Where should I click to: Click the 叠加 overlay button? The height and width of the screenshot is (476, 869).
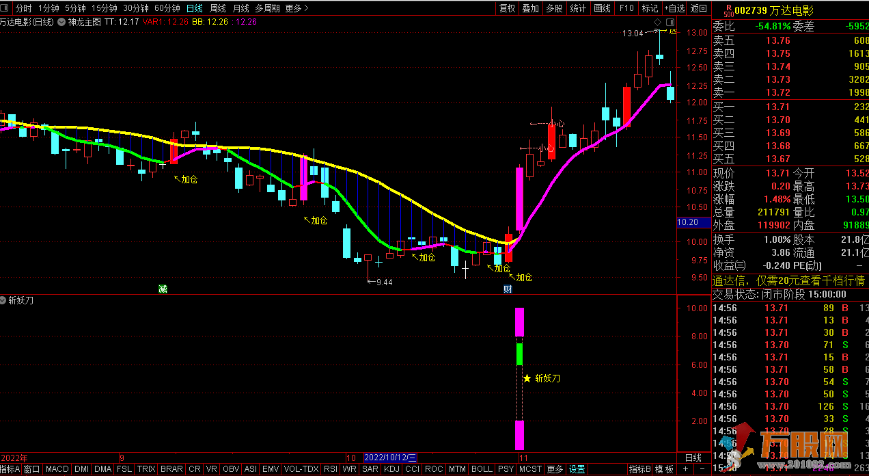point(531,8)
